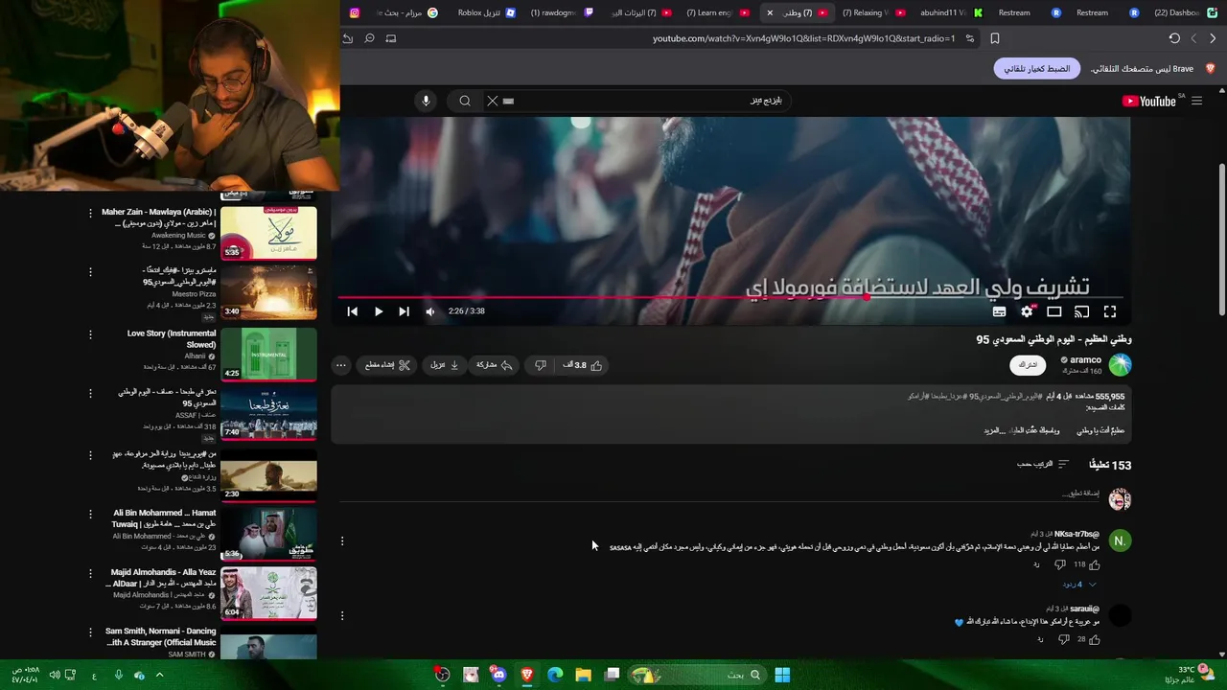The width and height of the screenshot is (1227, 690).
Task: Switch to the abuhind11 Kick tab
Action: click(x=951, y=12)
